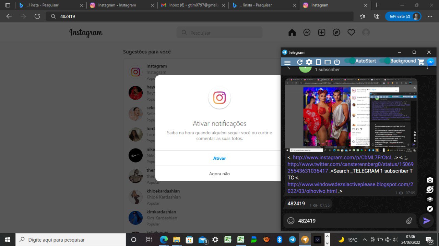The width and height of the screenshot is (439, 246).
Task: Open hamburger menu in Telegram app toolbar
Action: click(287, 62)
